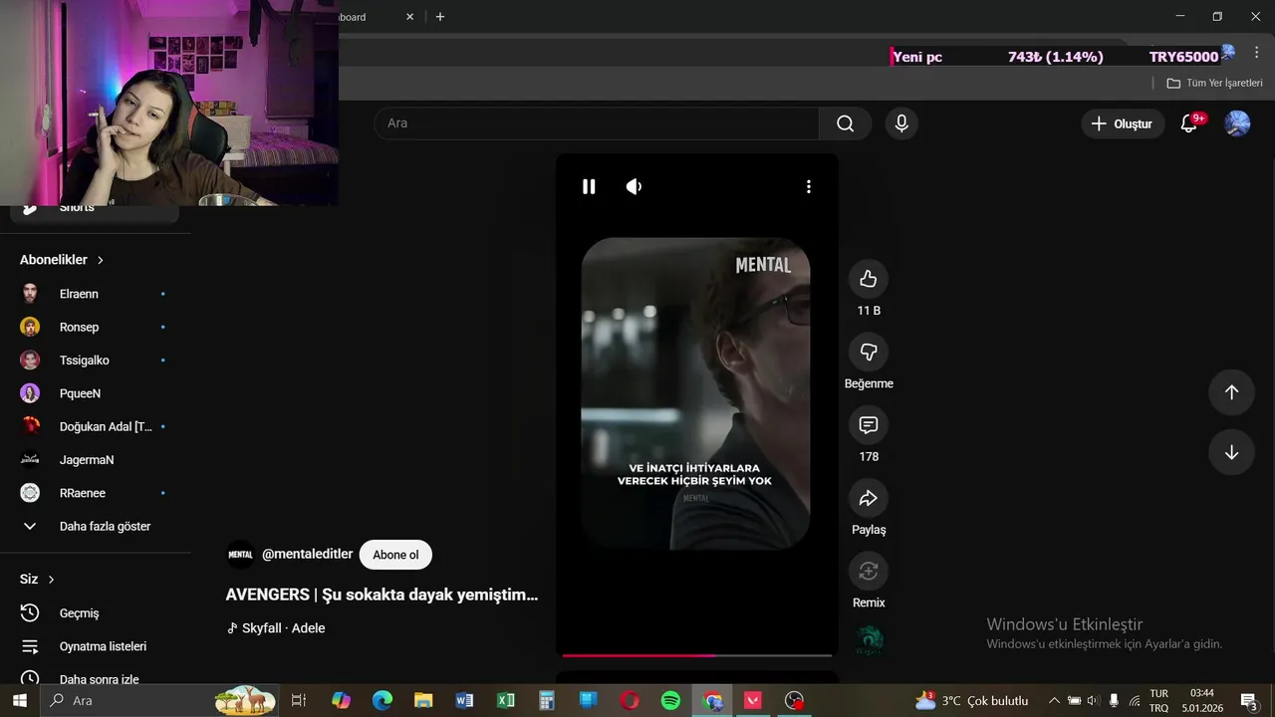The height and width of the screenshot is (717, 1275).
Task: Open Microsoft Word from taskbar
Action: coord(464,700)
